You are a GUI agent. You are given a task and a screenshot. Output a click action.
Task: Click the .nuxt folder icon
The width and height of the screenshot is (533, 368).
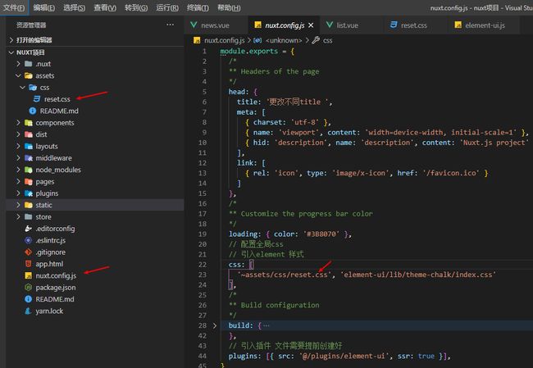pos(29,64)
